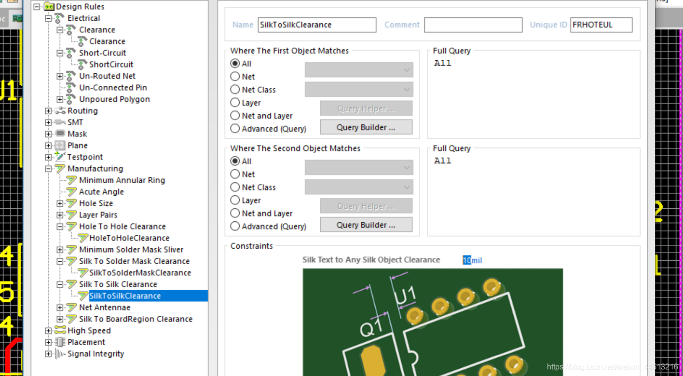Viewport: 683px width, 376px height.
Task: Select Net for second object match
Action: point(235,174)
